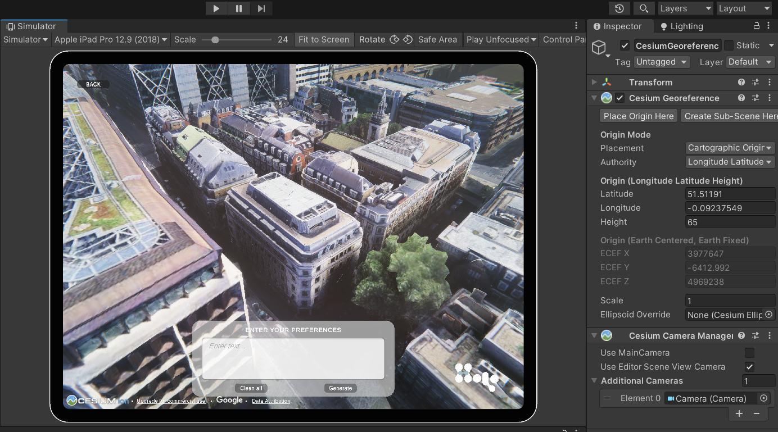The width and height of the screenshot is (778, 432).
Task: Open the Undo History icon
Action: click(619, 8)
